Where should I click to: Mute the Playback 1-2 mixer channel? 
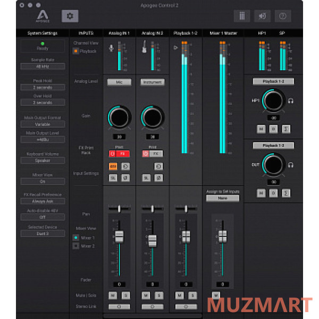click(180, 296)
